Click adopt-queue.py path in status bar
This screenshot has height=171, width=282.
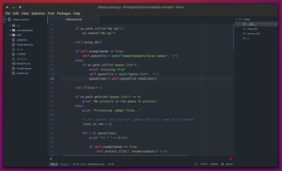(x=96, y=164)
